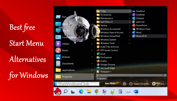
Task: Click the horizontal scrollbar track
Action: pyautogui.click(x=131, y=75)
